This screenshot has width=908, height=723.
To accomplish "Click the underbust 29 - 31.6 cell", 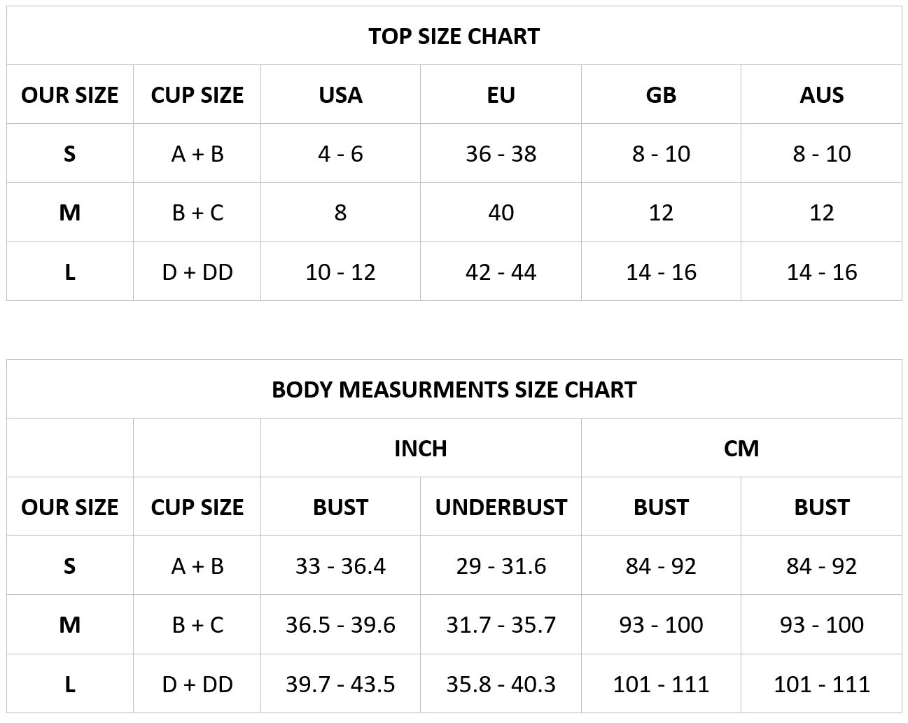I will tap(501, 566).
